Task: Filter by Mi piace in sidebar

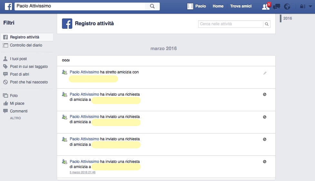Action: coord(17,103)
